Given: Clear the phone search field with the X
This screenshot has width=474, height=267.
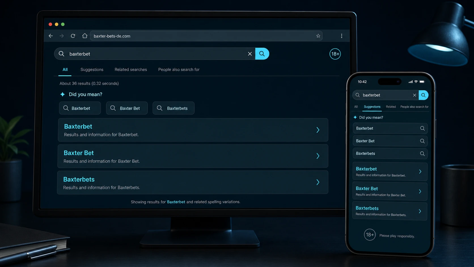Looking at the screenshot, I should pyautogui.click(x=414, y=95).
